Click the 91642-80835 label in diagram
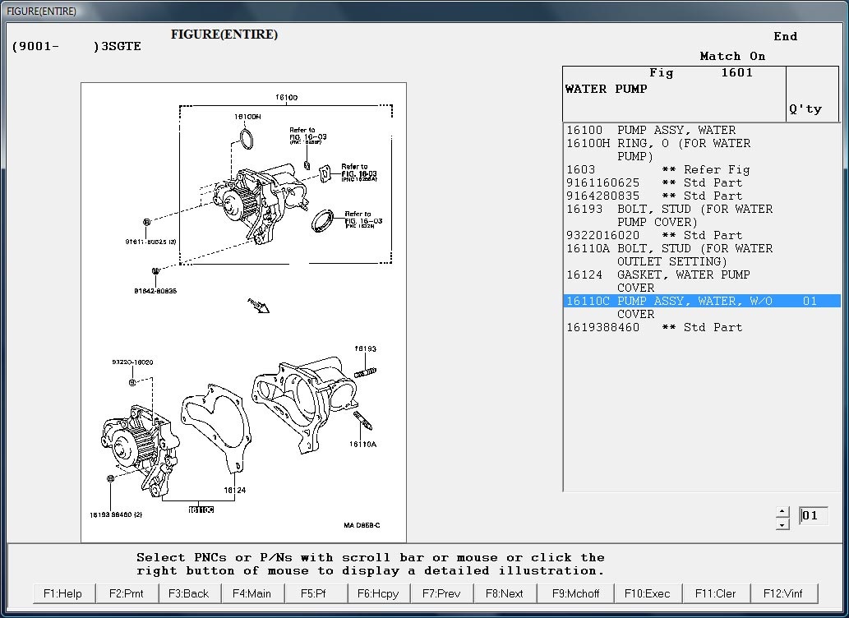The height and width of the screenshot is (618, 849). click(155, 291)
